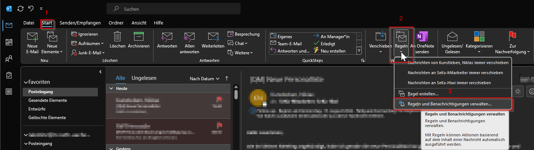The height and width of the screenshot is (150, 534).
Task: Reply using the Antworten icon
Action: [x=167, y=37]
